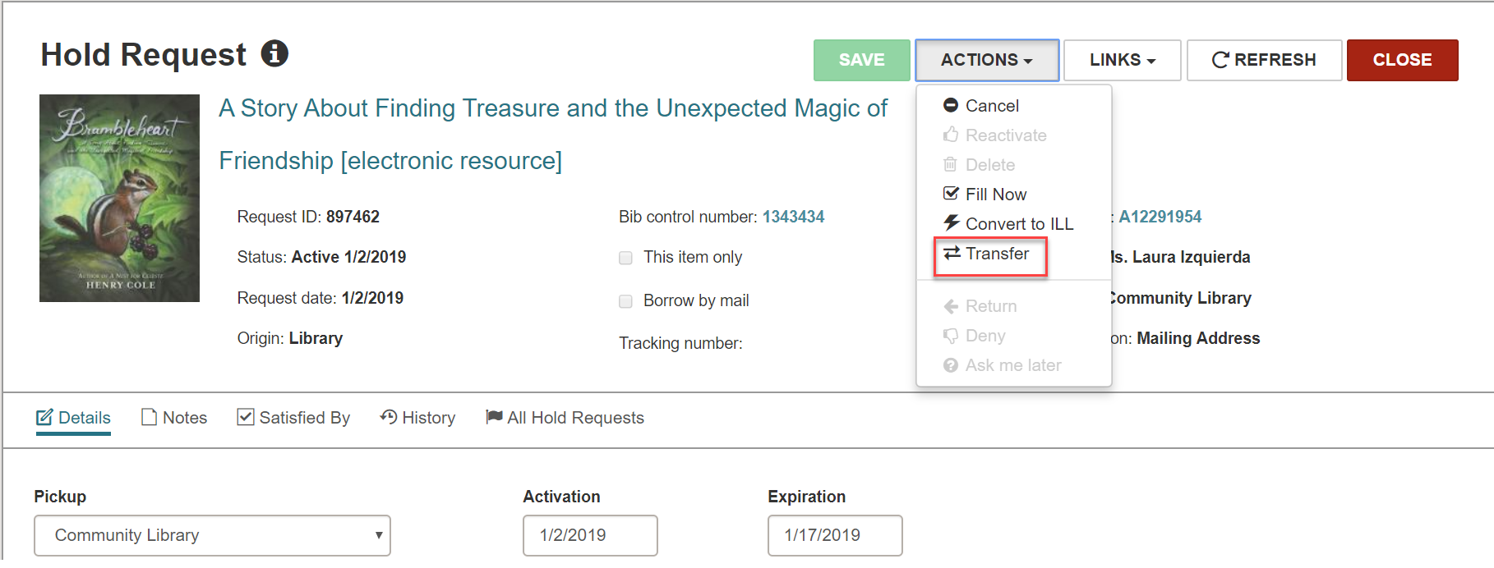Viewport: 1494px width, 568px height.
Task: Switch to the Notes tab
Action: pyautogui.click(x=174, y=418)
